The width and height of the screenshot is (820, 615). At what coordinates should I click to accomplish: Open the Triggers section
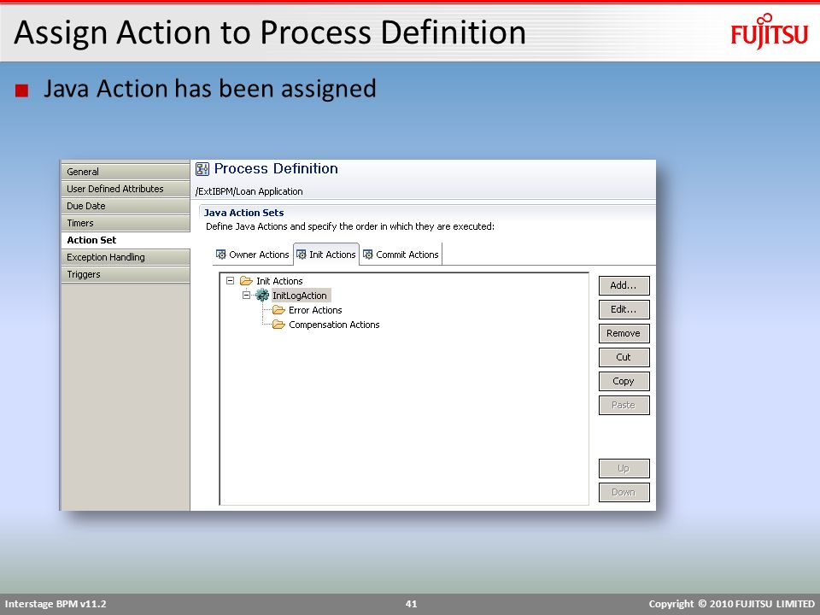[x=126, y=274]
